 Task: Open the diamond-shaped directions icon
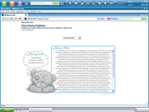click(105, 3)
